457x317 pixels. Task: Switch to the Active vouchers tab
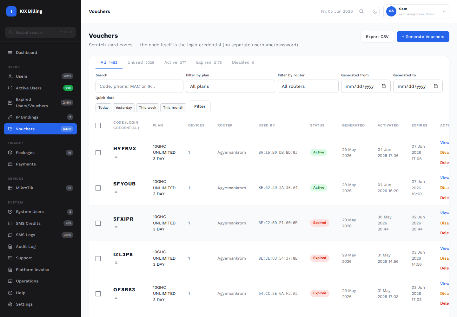click(x=175, y=62)
